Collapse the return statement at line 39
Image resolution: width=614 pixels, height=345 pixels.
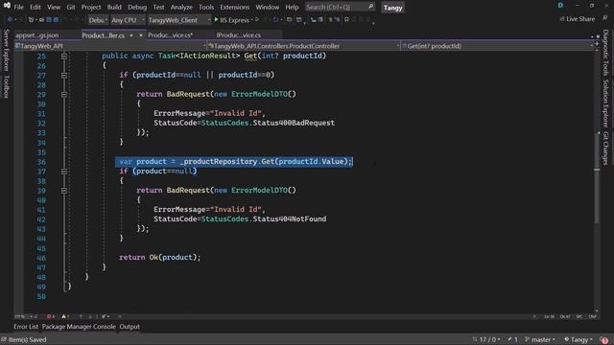point(64,191)
